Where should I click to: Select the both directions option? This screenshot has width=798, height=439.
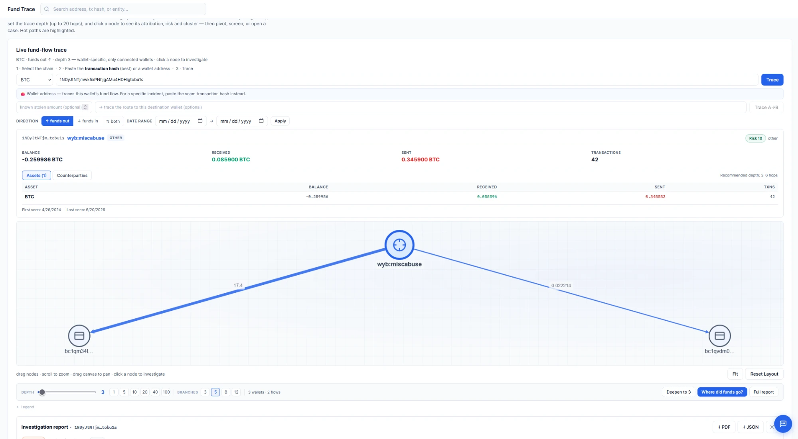[x=113, y=121]
